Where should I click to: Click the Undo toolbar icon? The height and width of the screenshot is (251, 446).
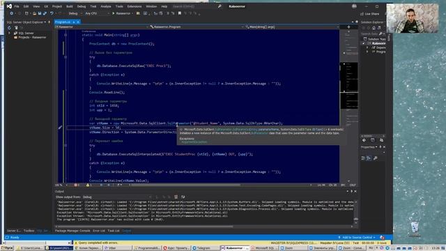tap(52, 13)
